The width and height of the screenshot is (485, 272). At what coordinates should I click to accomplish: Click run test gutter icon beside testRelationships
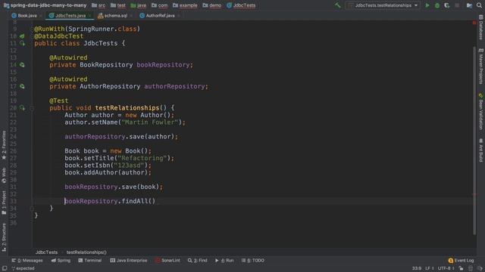(x=22, y=108)
